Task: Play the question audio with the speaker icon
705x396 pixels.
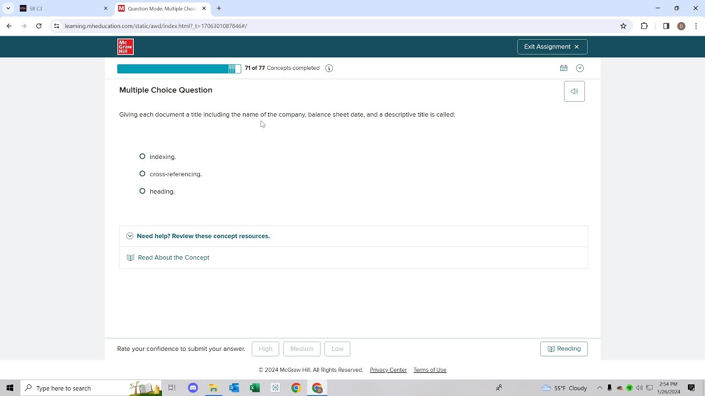Action: coord(574,91)
